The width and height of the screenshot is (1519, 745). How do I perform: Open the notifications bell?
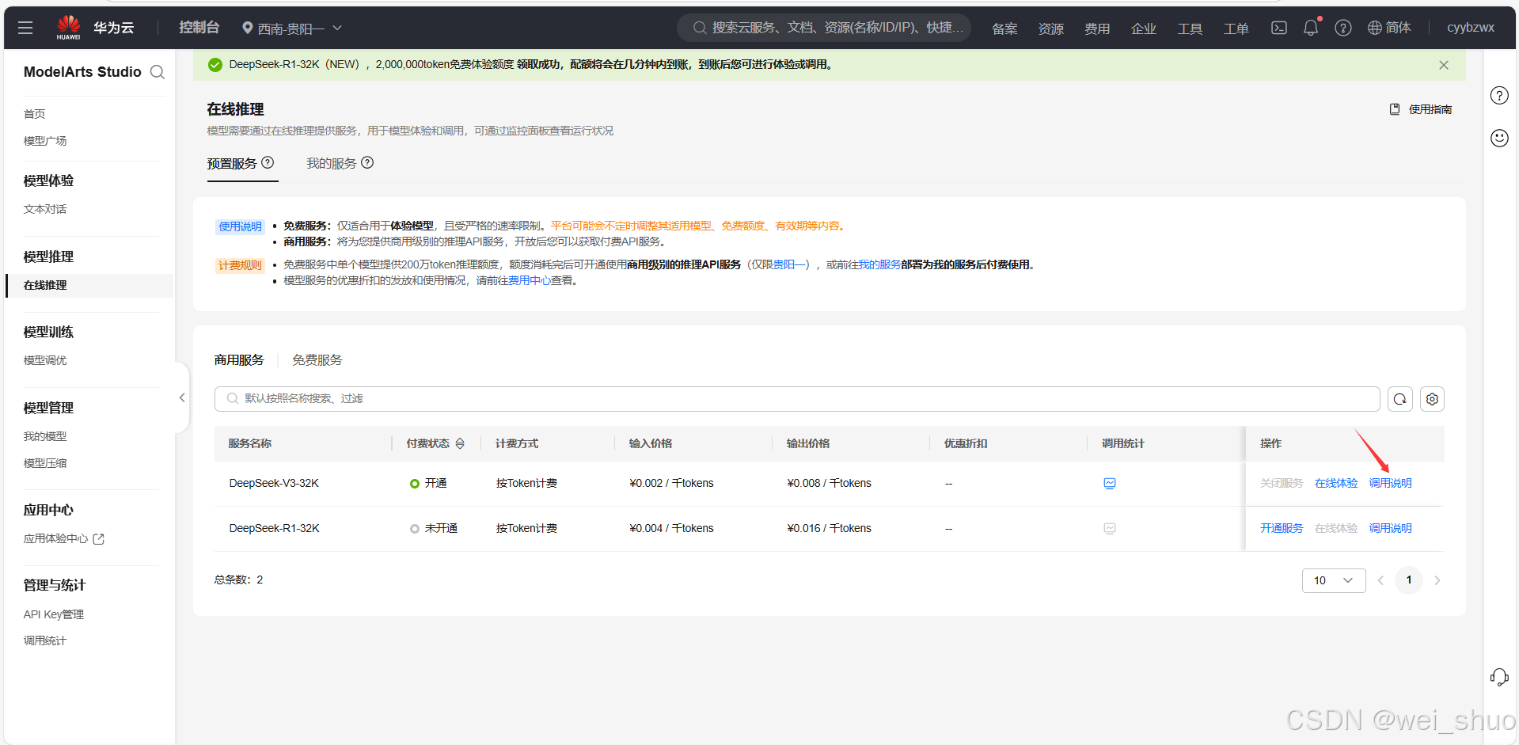(x=1311, y=28)
